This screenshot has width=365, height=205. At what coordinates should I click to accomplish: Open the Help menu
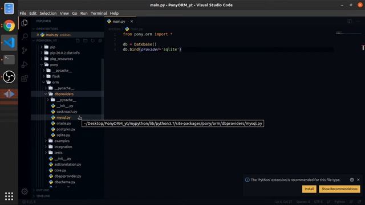pyautogui.click(x=114, y=13)
